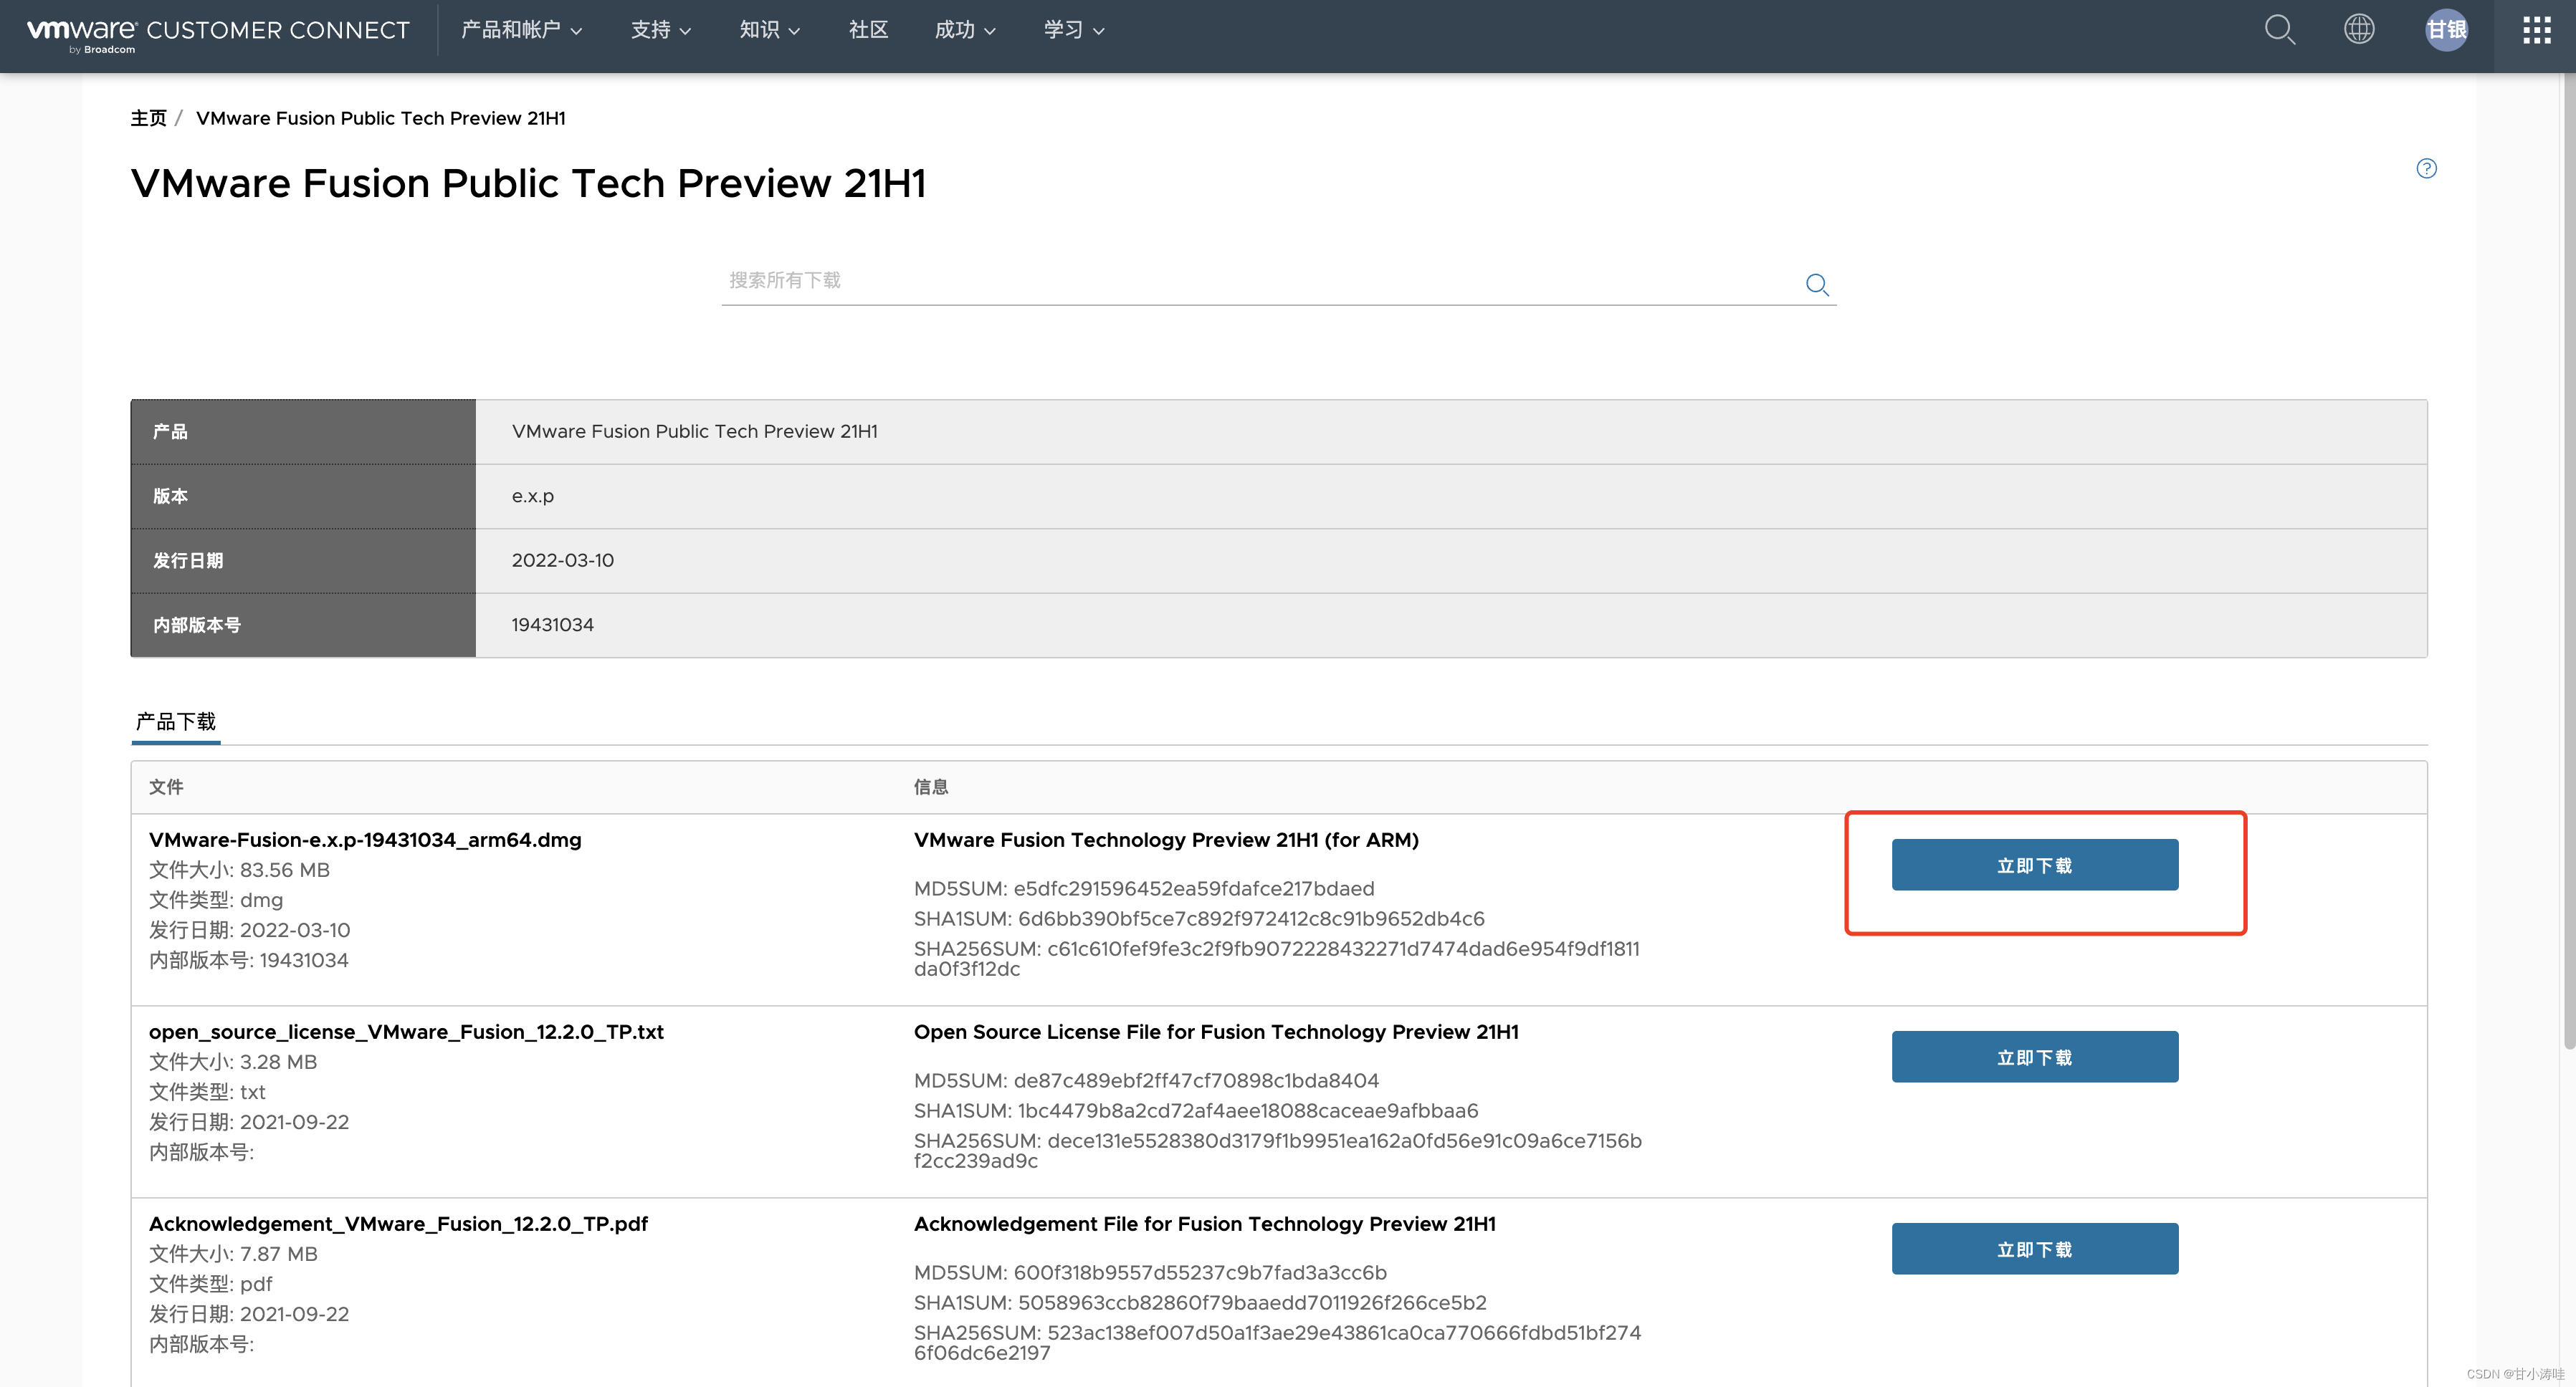This screenshot has width=2576, height=1387.
Task: Click the help question mark icon
Action: click(2426, 169)
